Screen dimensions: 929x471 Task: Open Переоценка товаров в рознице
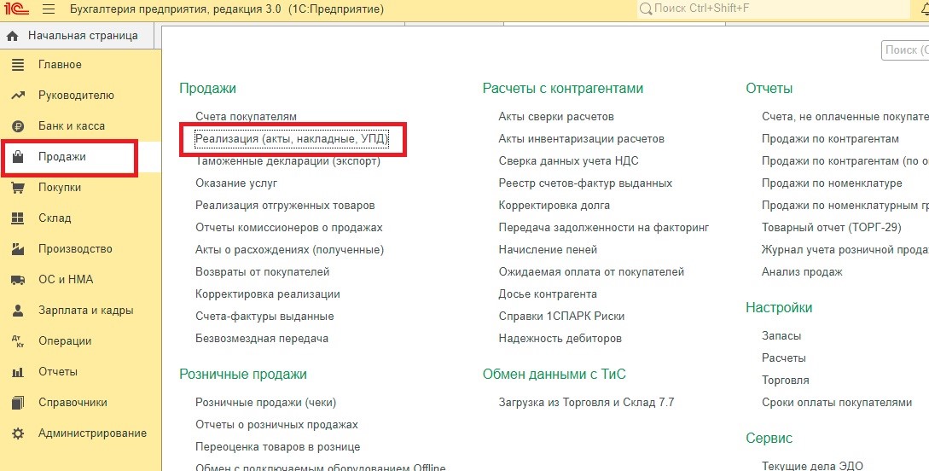[278, 447]
